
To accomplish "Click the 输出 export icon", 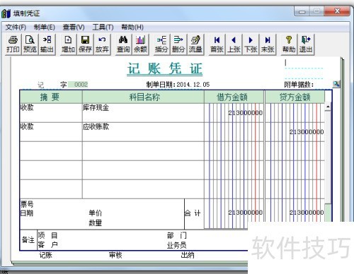I will pos(47,44).
